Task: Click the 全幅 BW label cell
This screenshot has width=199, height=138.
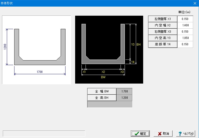Action: tap(102, 91)
